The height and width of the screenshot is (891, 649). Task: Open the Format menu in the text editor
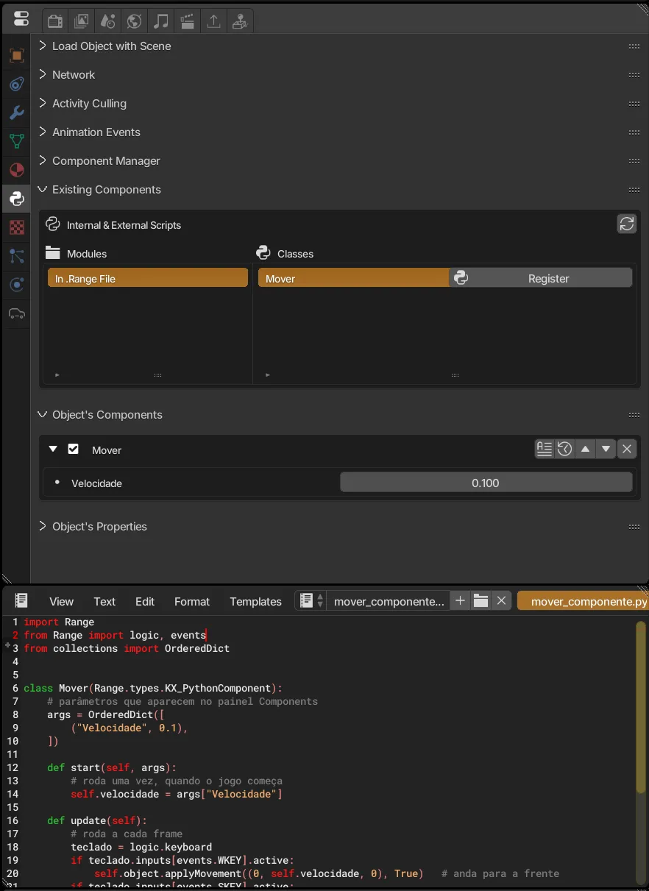point(192,601)
